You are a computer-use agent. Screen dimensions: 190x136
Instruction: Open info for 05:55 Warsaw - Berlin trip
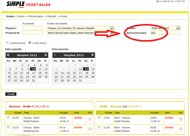click(x=90, y=119)
